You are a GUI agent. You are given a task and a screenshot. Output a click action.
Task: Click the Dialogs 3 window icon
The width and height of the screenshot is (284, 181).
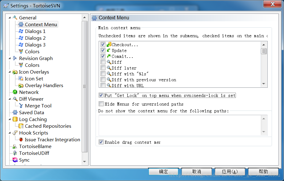[21, 45]
